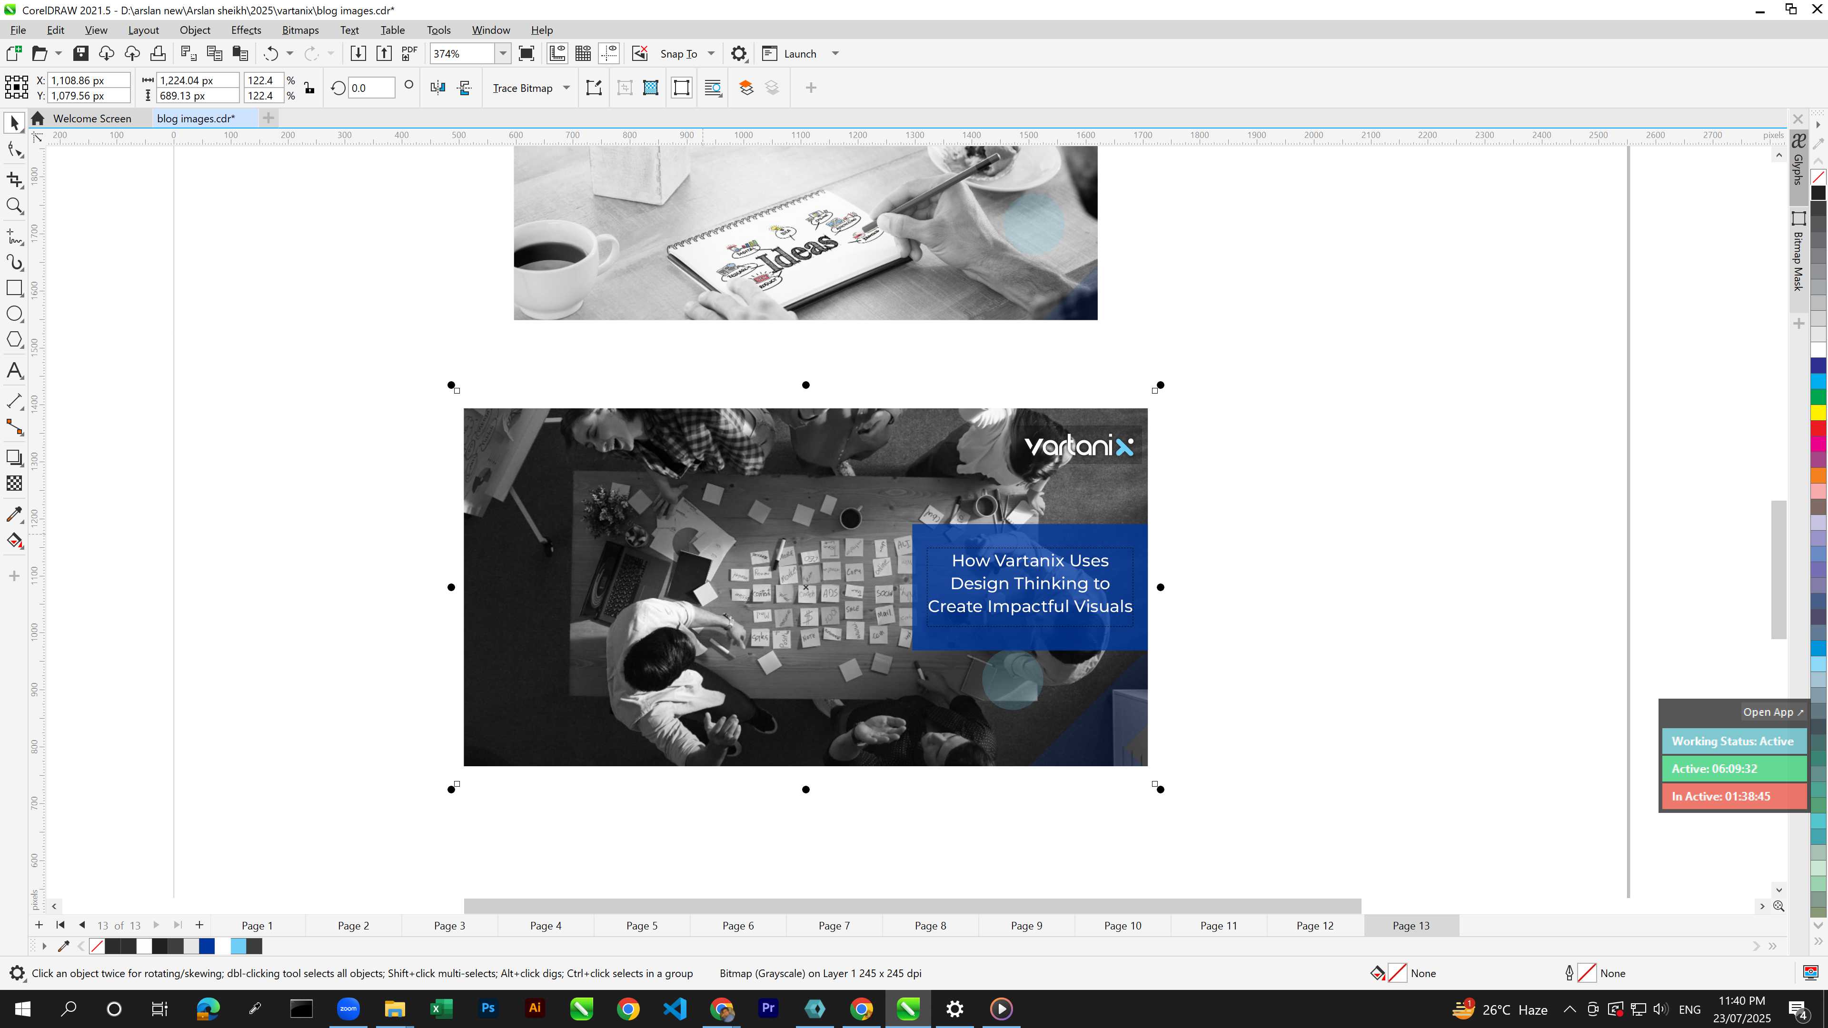Viewport: 1828px width, 1028px height.
Task: Switch to the Page 5 tab
Action: pyautogui.click(x=642, y=925)
